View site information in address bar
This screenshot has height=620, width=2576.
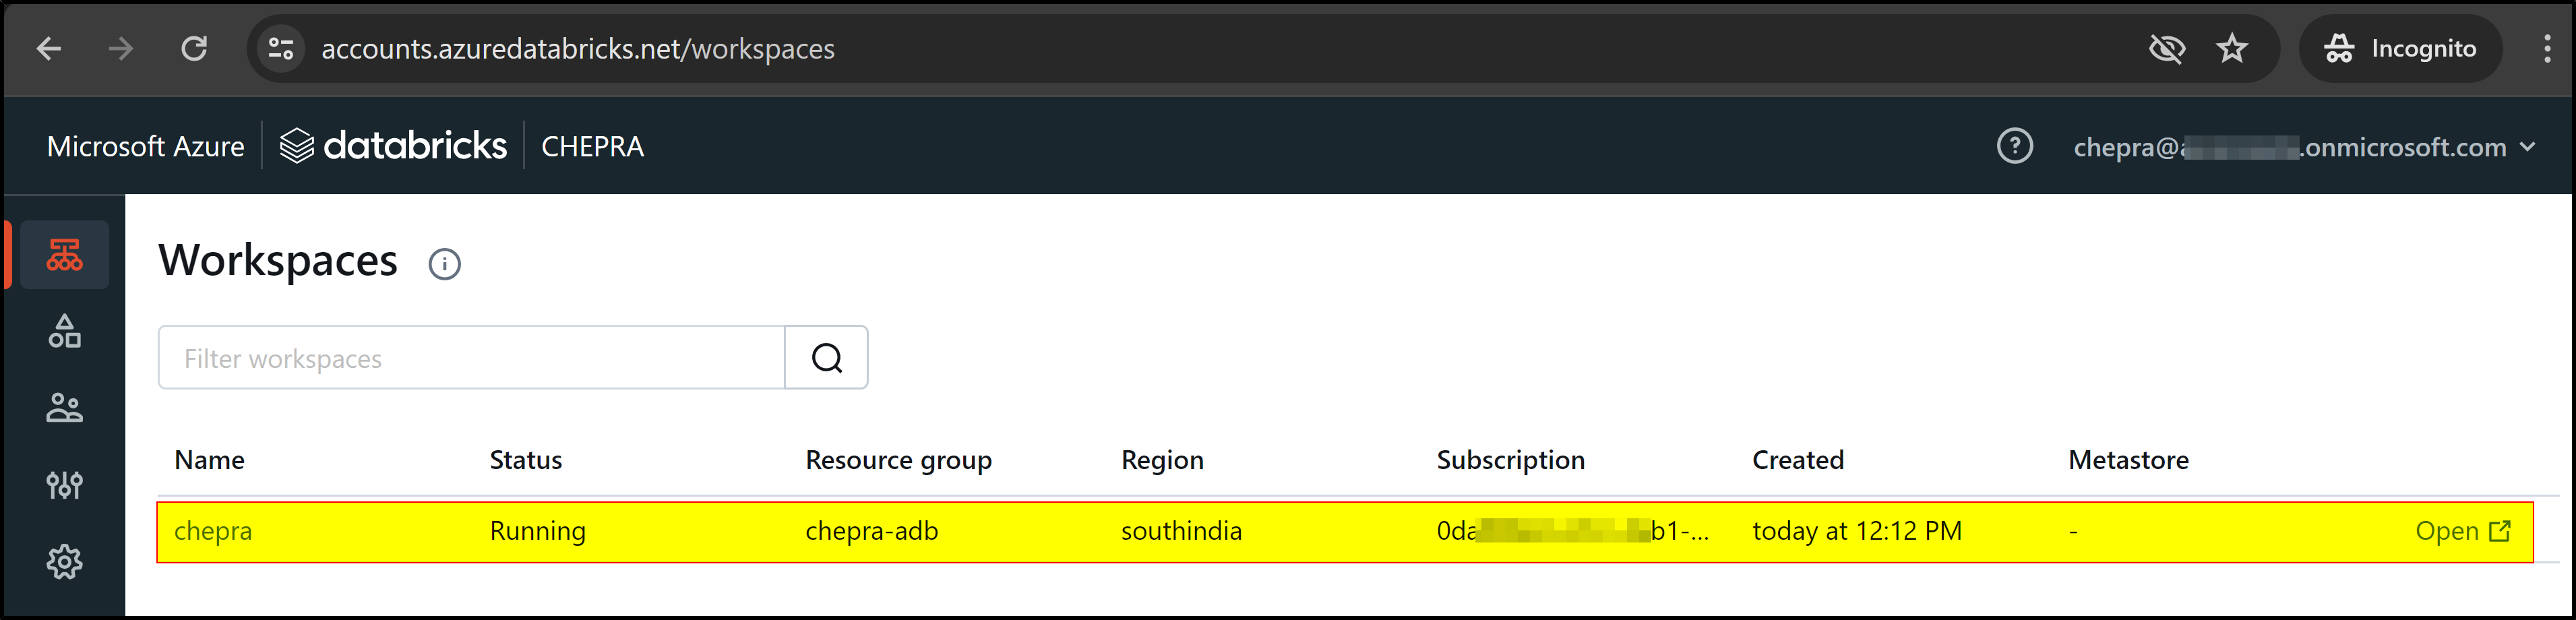(x=281, y=48)
